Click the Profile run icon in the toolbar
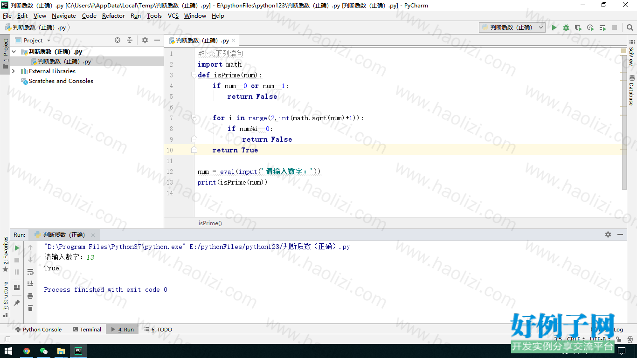Image resolution: width=637 pixels, height=358 pixels. (x=590, y=28)
